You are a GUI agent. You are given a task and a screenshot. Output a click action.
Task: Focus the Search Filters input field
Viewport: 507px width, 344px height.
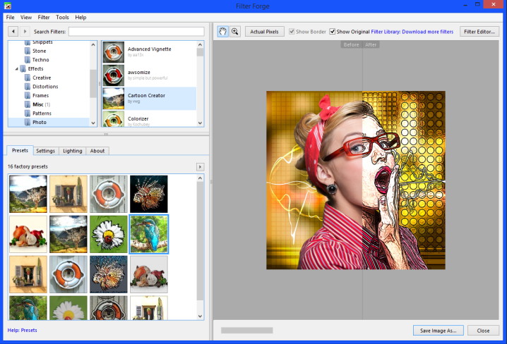[136, 32]
